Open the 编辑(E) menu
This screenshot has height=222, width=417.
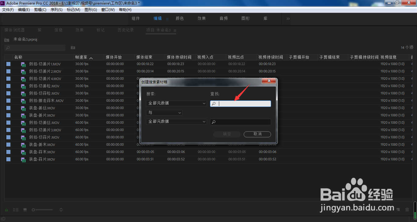24,10
